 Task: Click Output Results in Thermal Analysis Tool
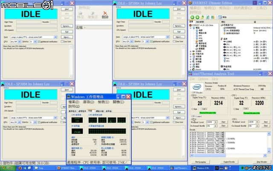229,162
